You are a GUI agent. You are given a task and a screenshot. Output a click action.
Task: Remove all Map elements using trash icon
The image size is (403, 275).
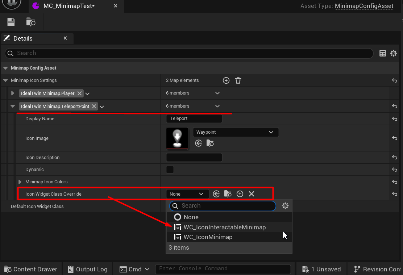coord(238,80)
